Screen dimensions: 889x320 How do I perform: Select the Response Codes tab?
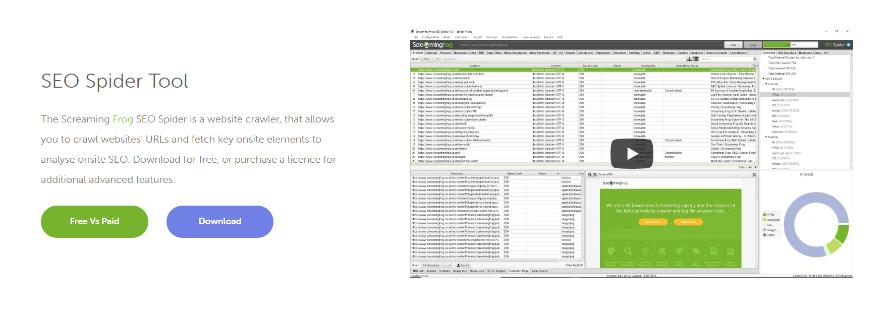tap(465, 52)
